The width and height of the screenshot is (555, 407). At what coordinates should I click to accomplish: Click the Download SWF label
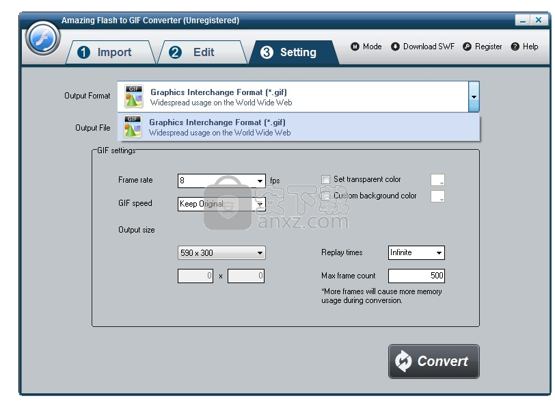click(429, 47)
